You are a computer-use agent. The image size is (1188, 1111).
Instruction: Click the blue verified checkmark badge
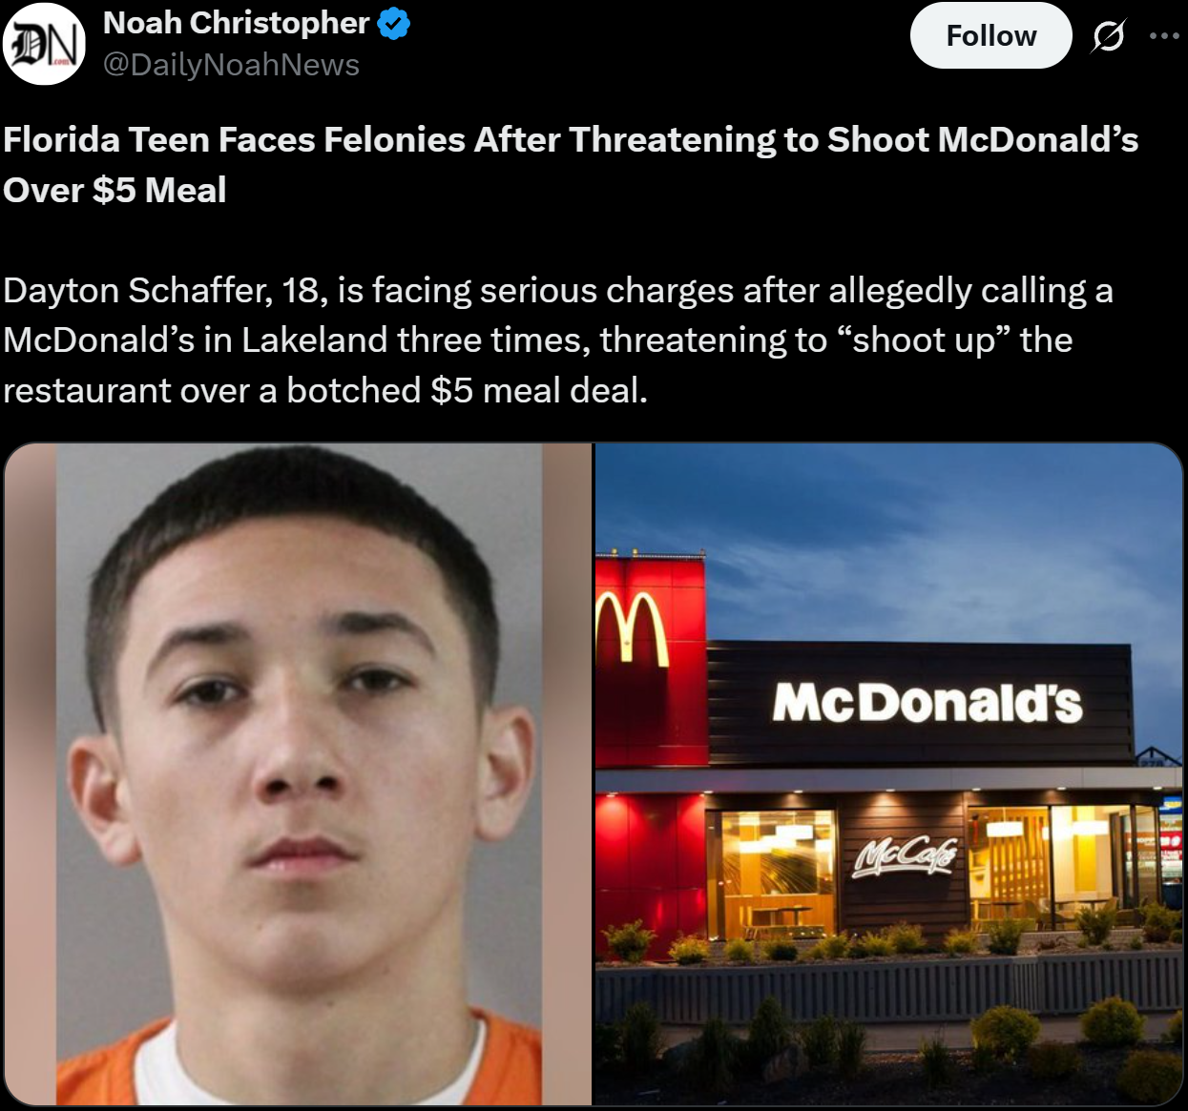click(394, 24)
